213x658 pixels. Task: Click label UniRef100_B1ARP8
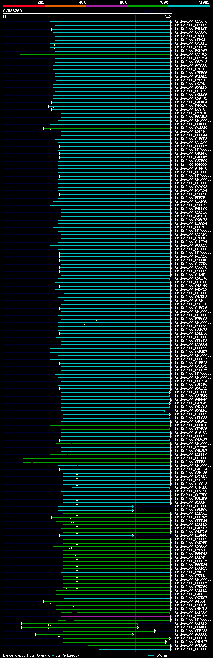pyautogui.click(x=191, y=536)
